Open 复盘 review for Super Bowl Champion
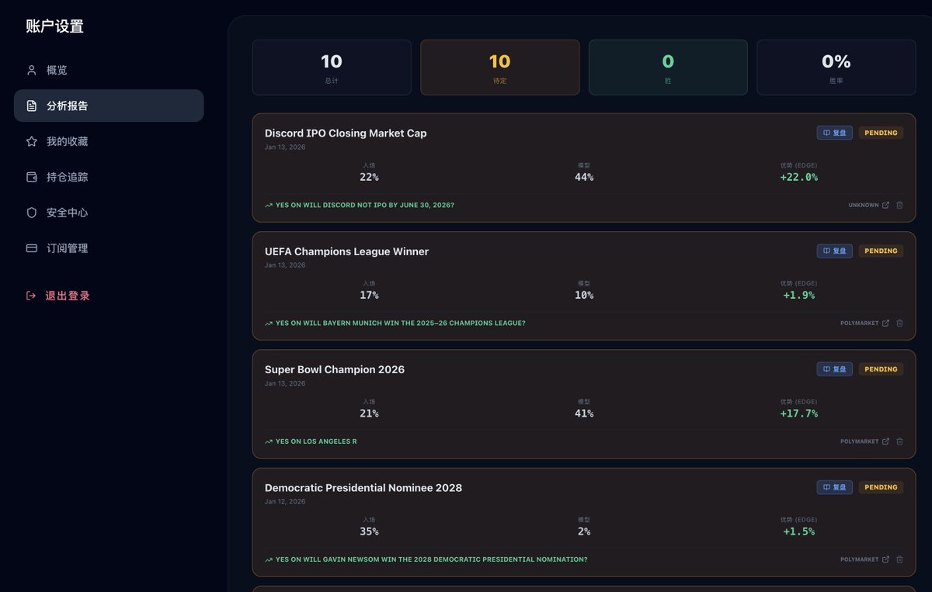Image resolution: width=932 pixels, height=592 pixels. tap(835, 369)
